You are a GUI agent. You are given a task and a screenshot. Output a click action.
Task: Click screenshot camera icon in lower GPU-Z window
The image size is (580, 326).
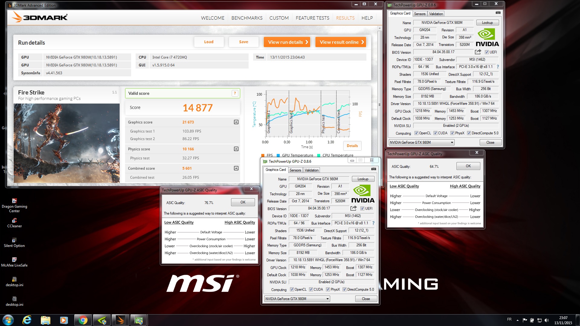374,169
